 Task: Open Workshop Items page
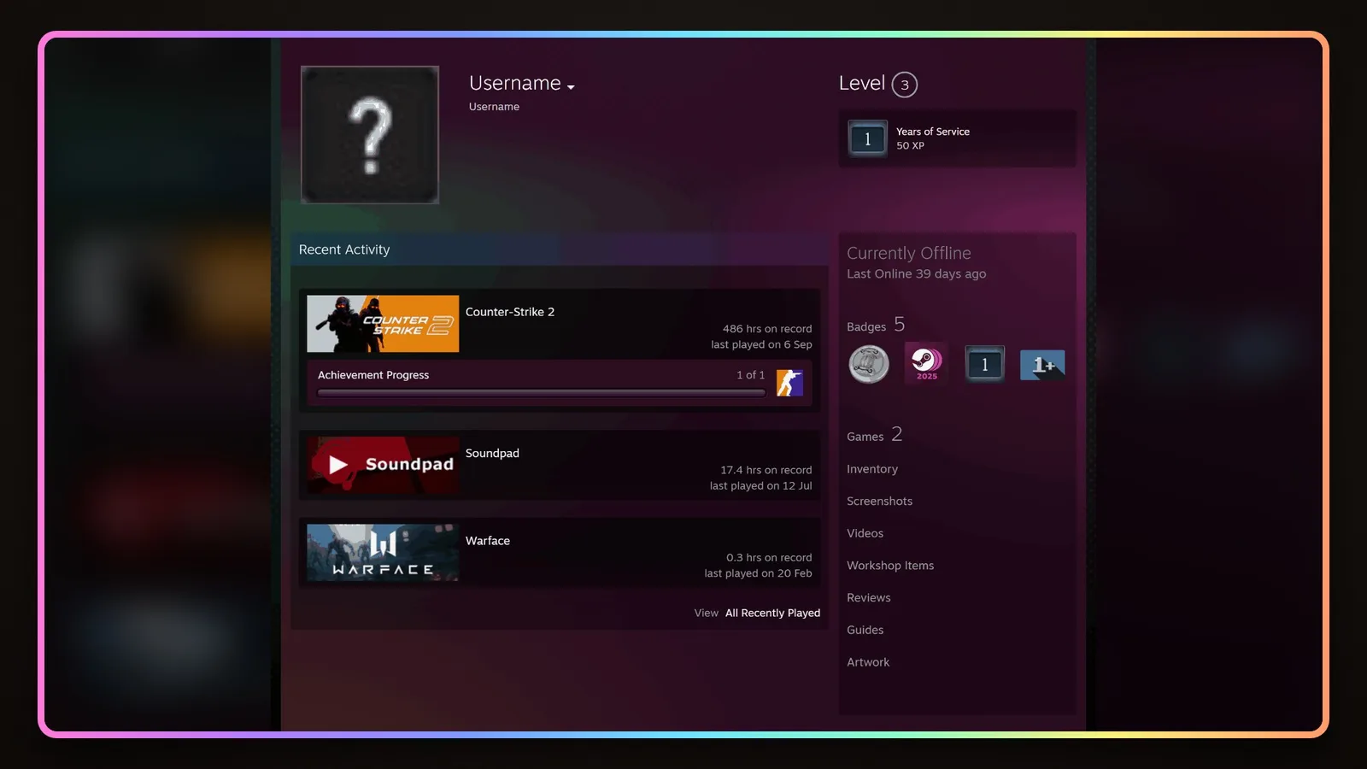coord(890,566)
